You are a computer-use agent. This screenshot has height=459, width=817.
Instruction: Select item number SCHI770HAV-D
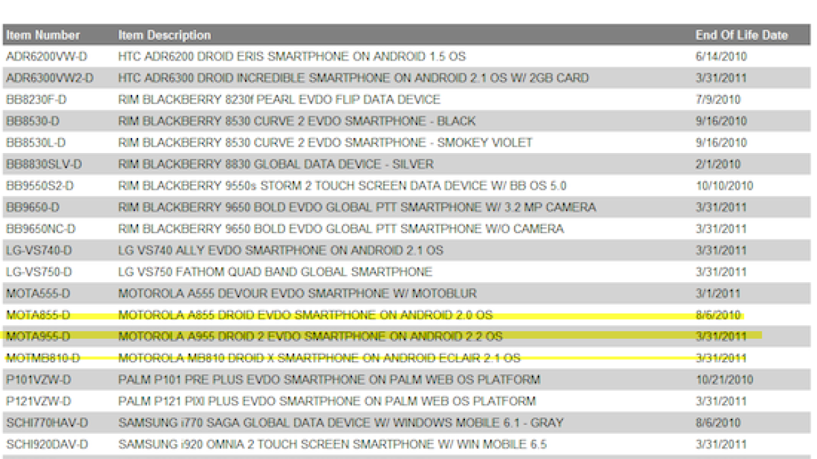47,423
